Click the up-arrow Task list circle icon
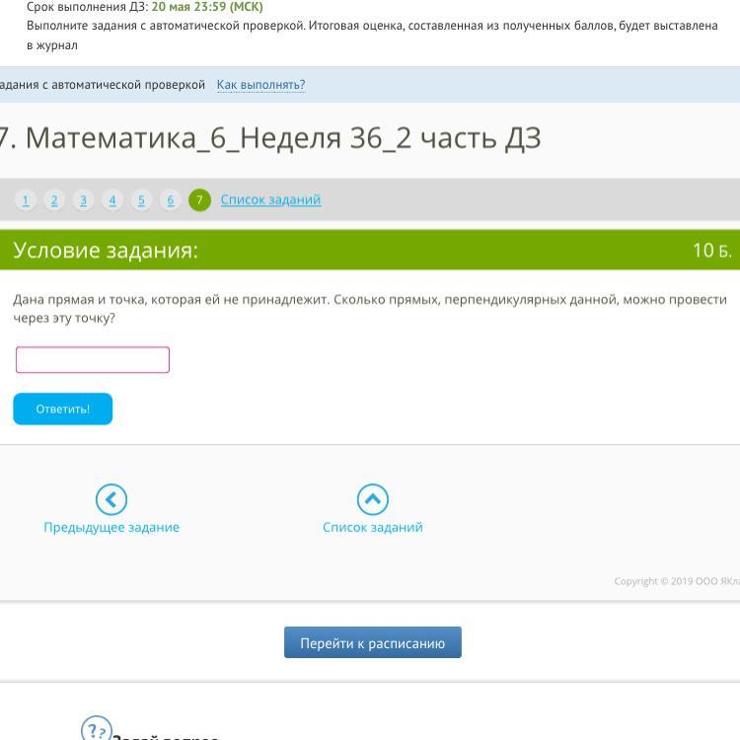The width and height of the screenshot is (740, 740). [x=372, y=500]
